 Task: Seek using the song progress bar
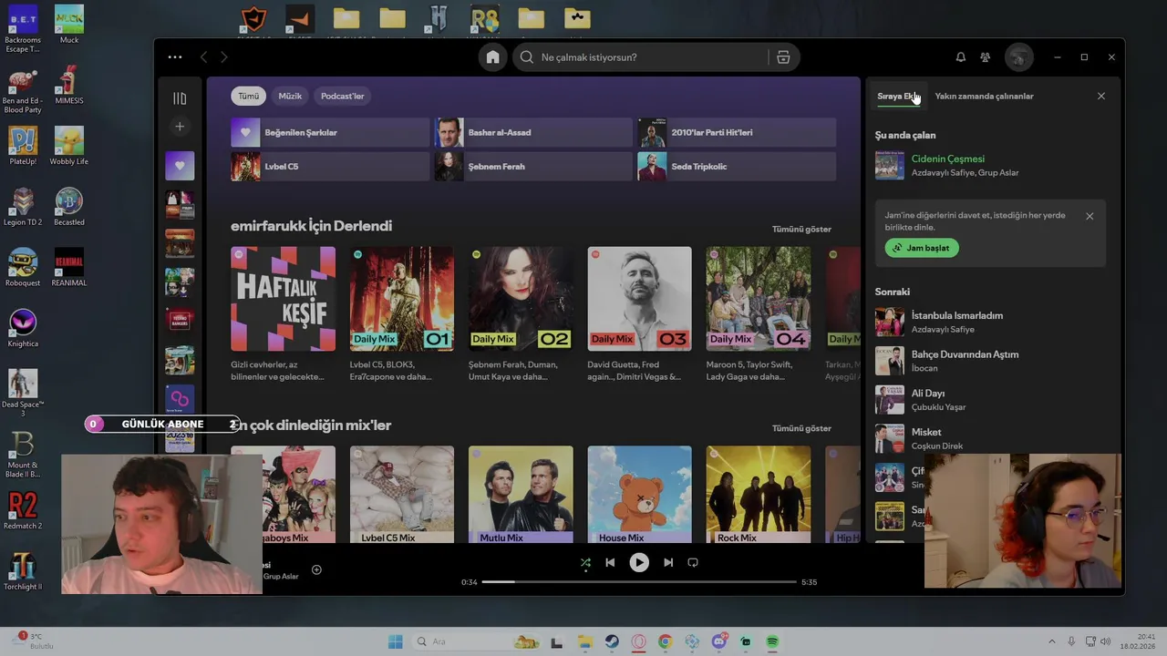[639, 581]
